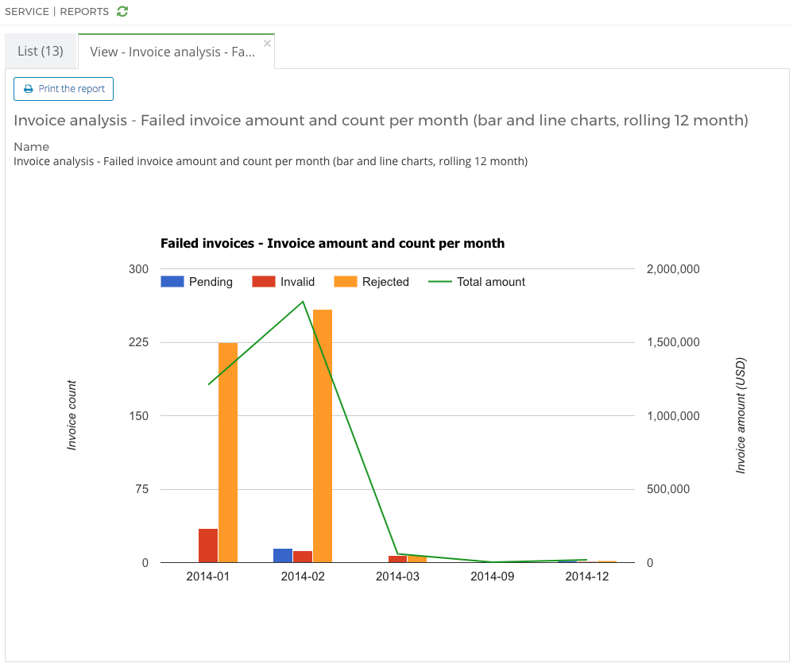Close the View - Invoice analysis tab
The height and width of the screenshot is (667, 793).
(x=267, y=42)
